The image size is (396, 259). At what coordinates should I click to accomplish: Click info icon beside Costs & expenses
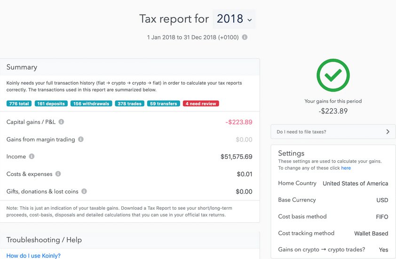(x=58, y=173)
